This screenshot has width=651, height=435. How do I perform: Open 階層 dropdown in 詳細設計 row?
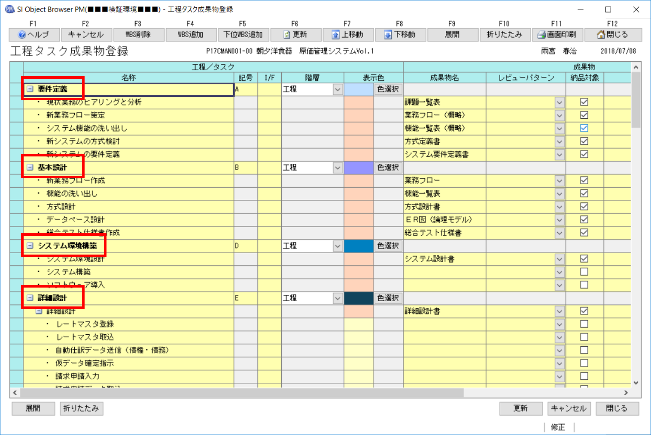[x=338, y=298]
